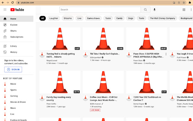Open Sports under Best of YouTube
The image size is (193, 121).
17,90
